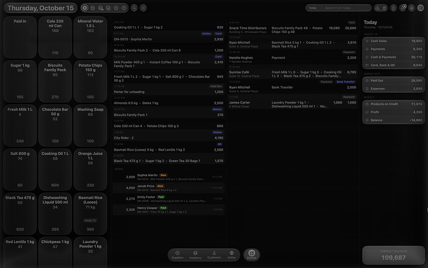Click the round icon left of the layout toggle

pyautogui.click(x=411, y=8)
